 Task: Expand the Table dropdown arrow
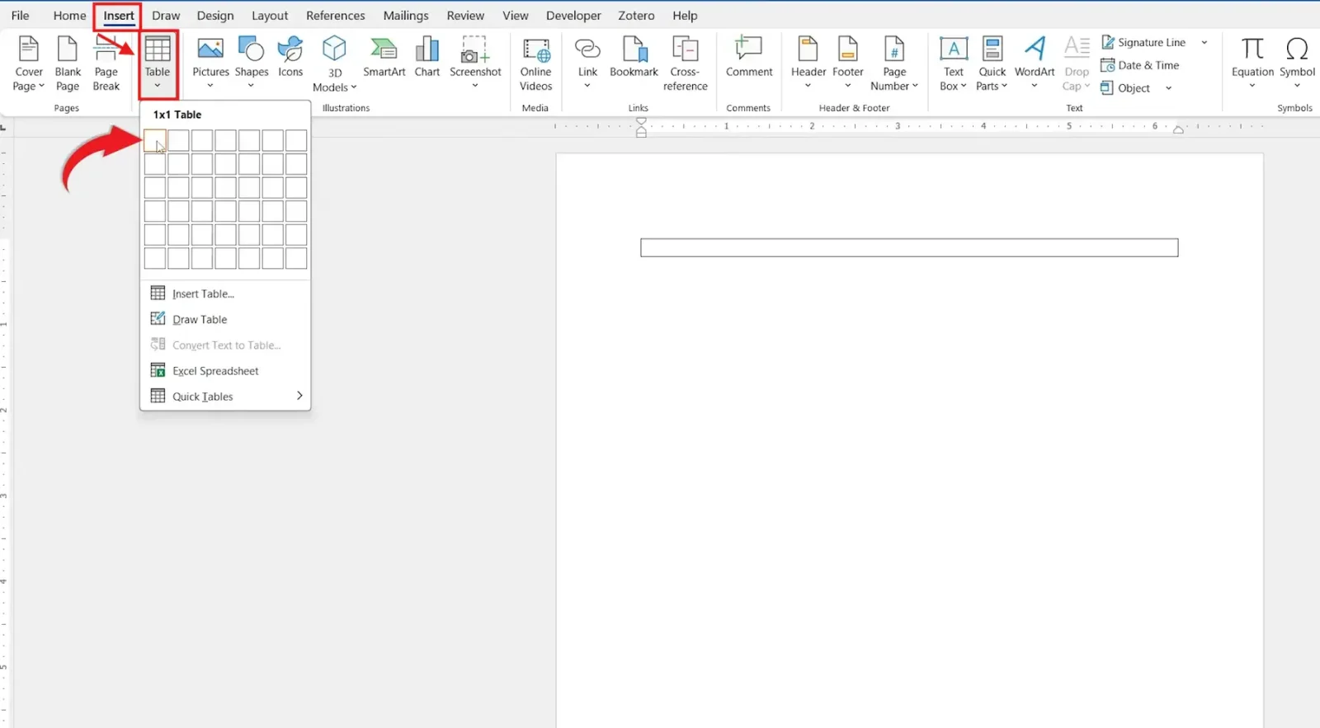(x=158, y=86)
